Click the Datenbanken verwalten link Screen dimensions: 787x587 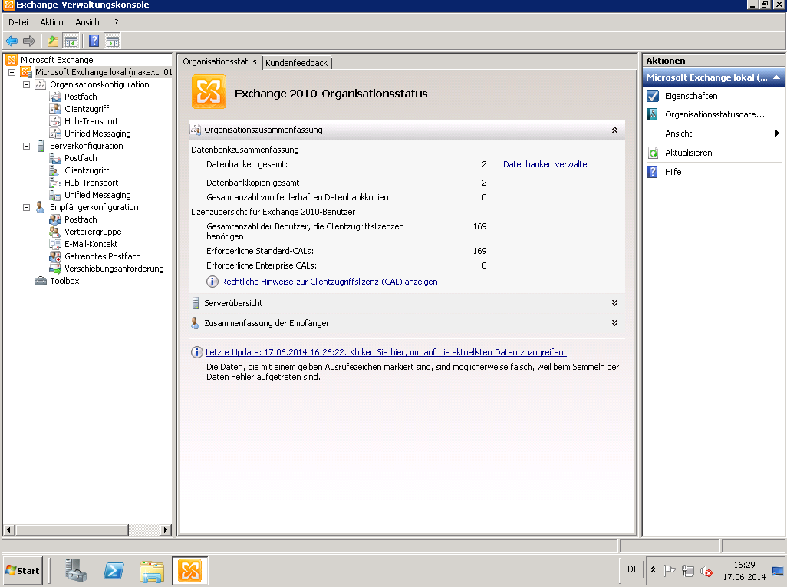pyautogui.click(x=547, y=164)
